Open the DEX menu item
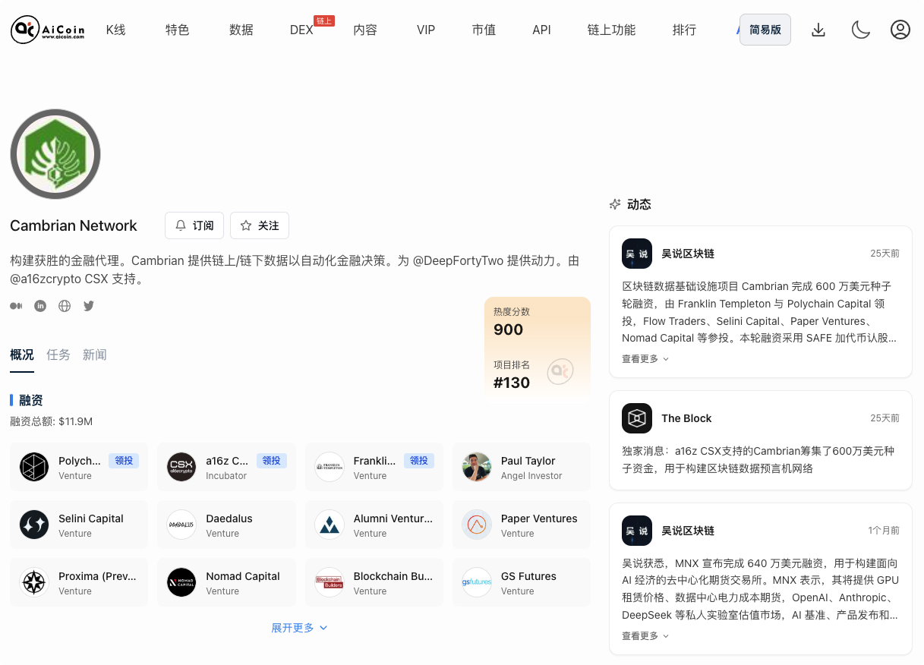The height and width of the screenshot is (665, 924). pyautogui.click(x=301, y=30)
